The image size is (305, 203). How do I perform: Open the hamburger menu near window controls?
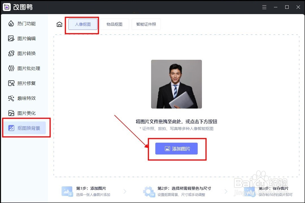(x=264, y=7)
